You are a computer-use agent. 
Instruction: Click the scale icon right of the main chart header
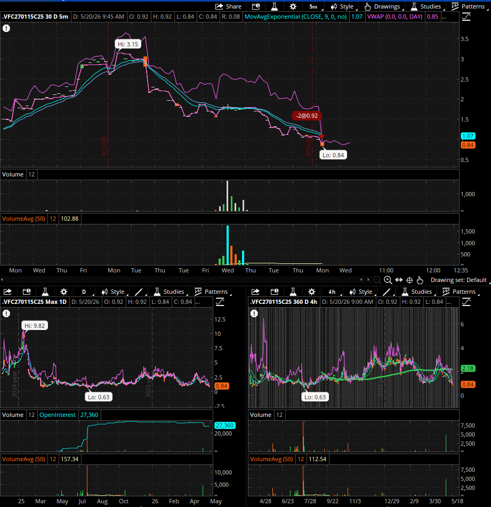pyautogui.click(x=466, y=17)
